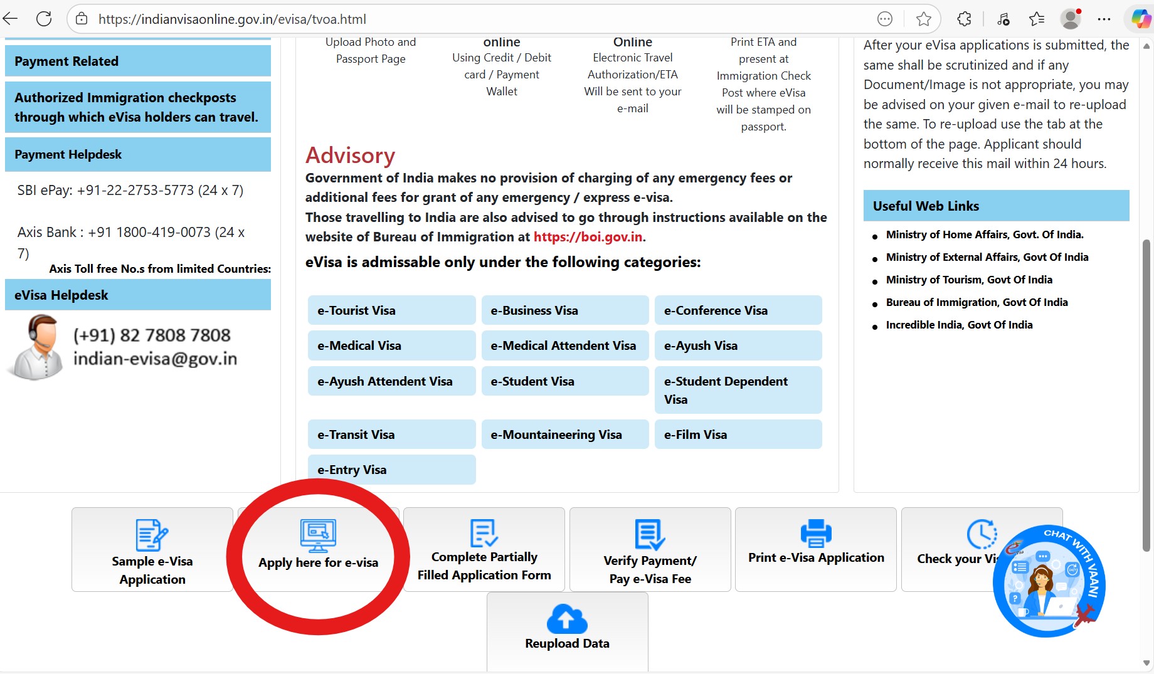Open the browser Extensions icon
Viewport: 1154px width, 674px height.
[964, 19]
